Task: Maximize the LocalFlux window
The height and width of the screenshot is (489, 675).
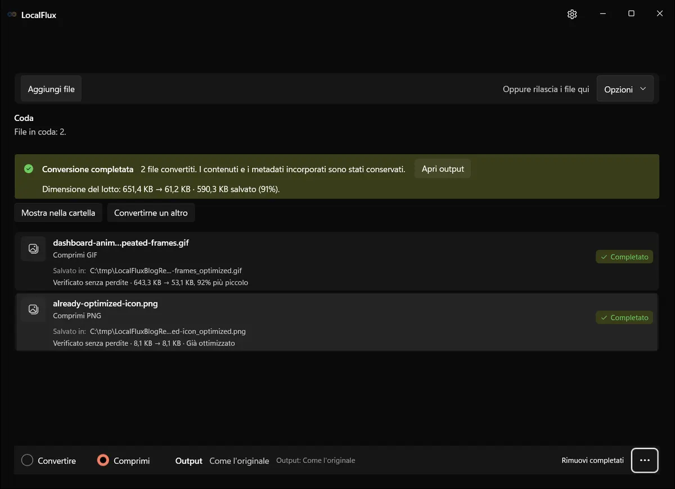Action: pos(631,14)
